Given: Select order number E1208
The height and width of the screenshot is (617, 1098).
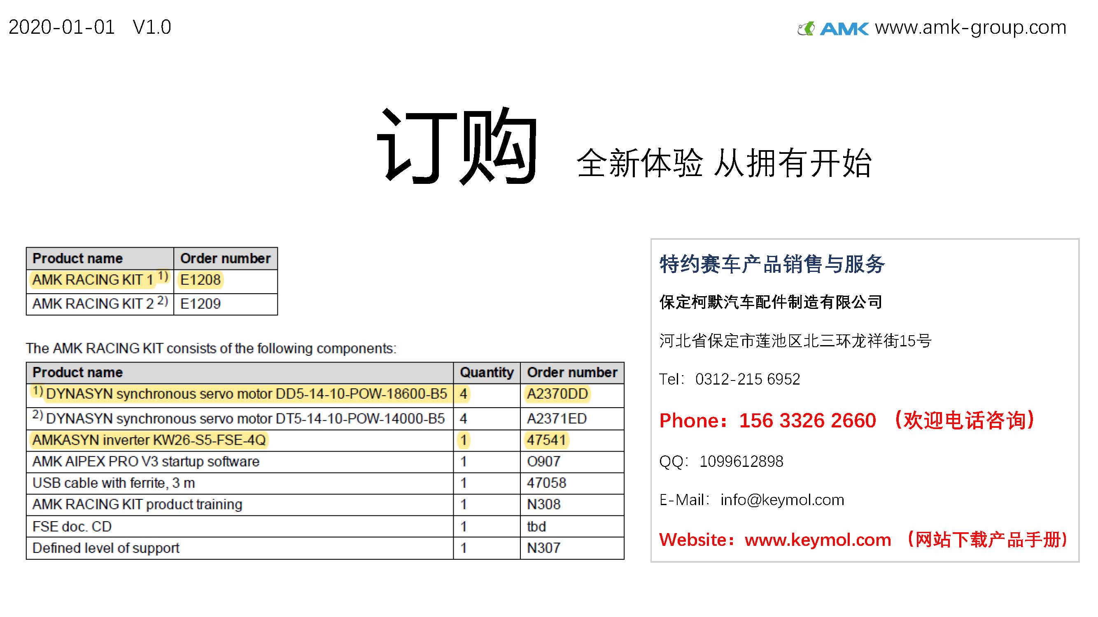Looking at the screenshot, I should click(200, 280).
